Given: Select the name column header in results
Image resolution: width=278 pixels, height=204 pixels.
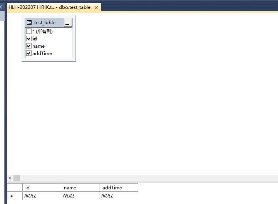Looking at the screenshot, I should pyautogui.click(x=80, y=187).
